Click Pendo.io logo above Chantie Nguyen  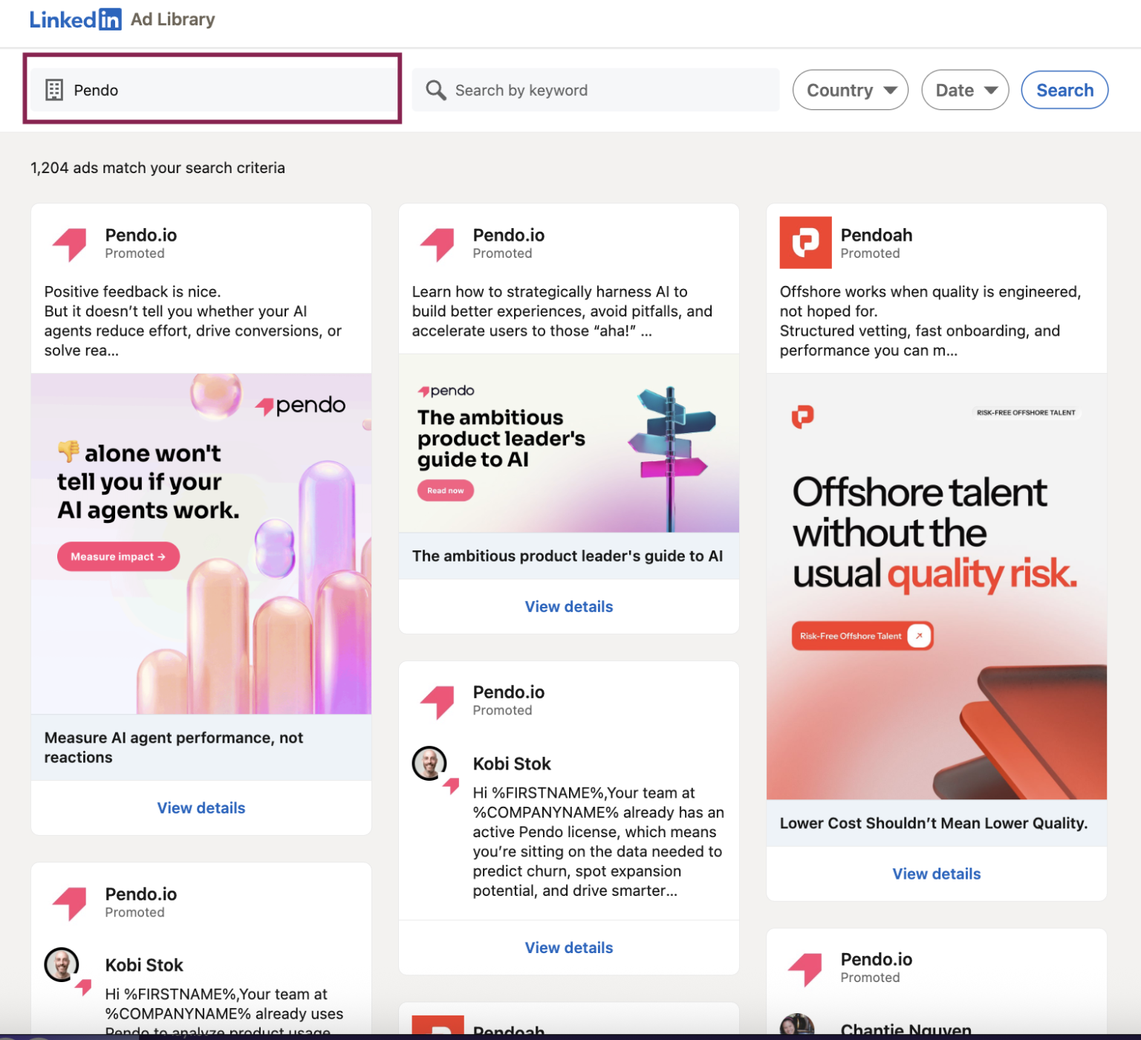pyautogui.click(x=805, y=969)
